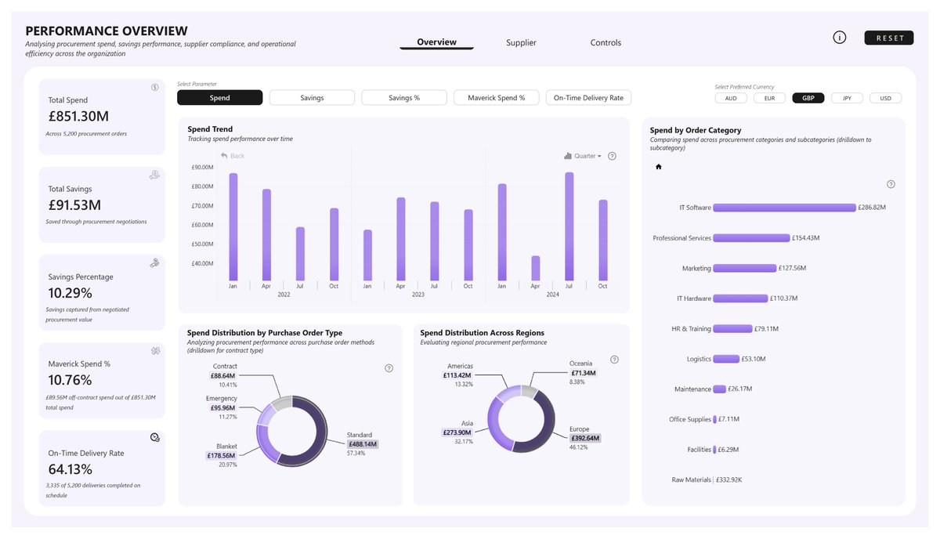Click the info icon beside Reset
The image size is (940, 539).
[x=839, y=38]
